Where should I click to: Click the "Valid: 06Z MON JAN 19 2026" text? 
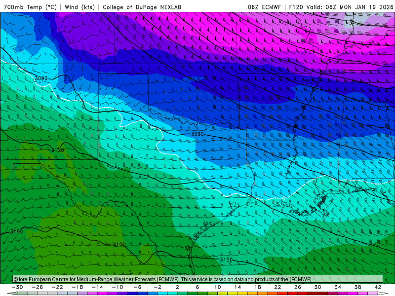pos(350,7)
